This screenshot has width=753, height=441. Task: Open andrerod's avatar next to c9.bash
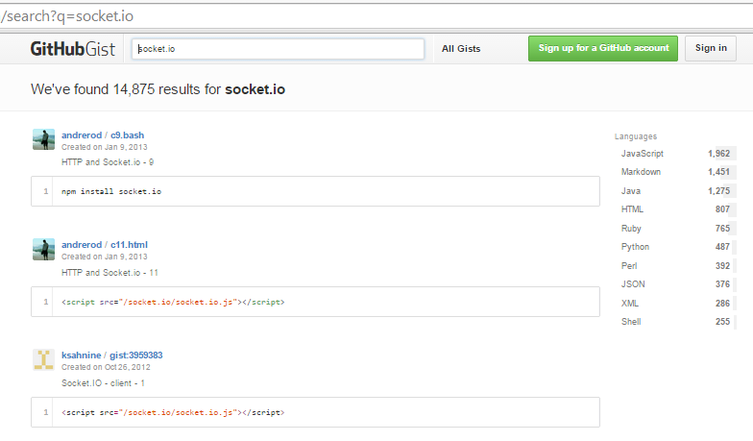pos(44,139)
